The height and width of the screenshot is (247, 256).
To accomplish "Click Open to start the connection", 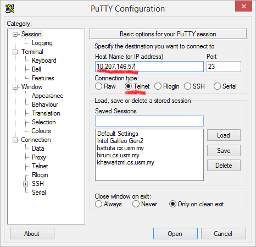I will click(x=175, y=234).
